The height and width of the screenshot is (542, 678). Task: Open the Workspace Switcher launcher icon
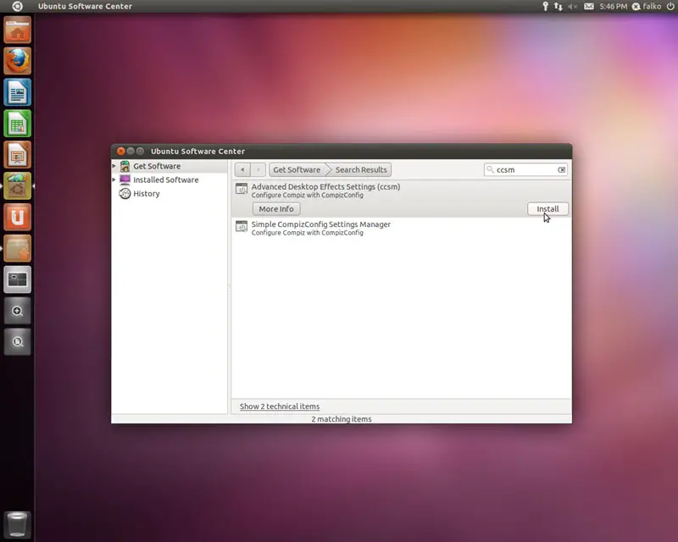coord(17,279)
